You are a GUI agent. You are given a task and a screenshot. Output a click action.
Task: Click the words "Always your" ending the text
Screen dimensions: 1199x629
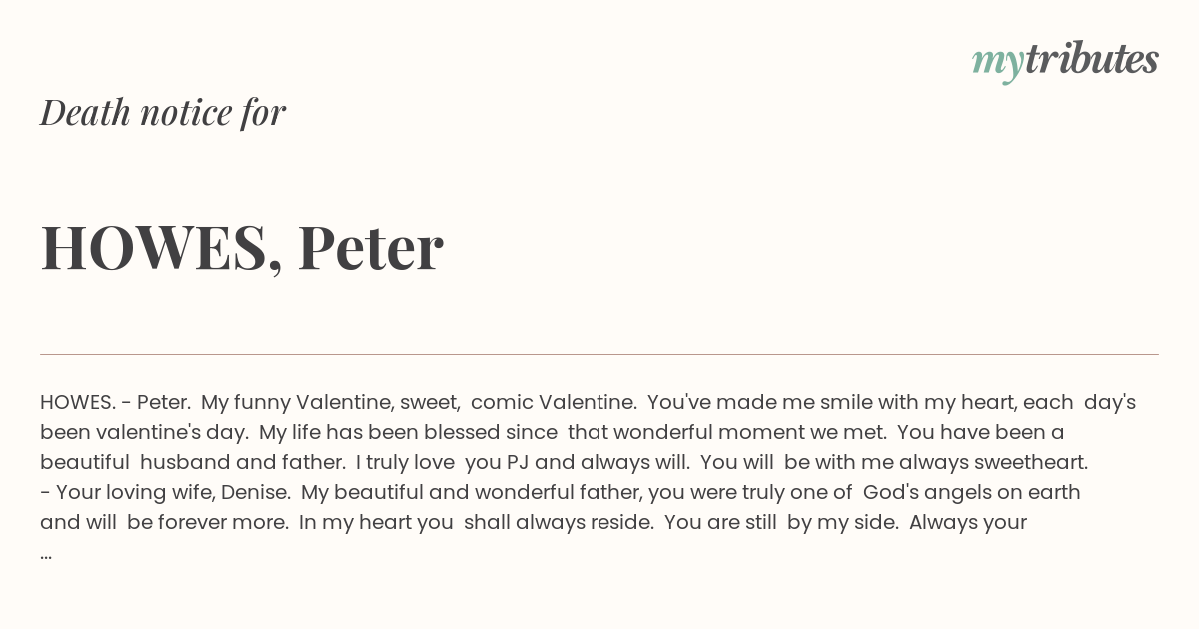[x=968, y=523]
